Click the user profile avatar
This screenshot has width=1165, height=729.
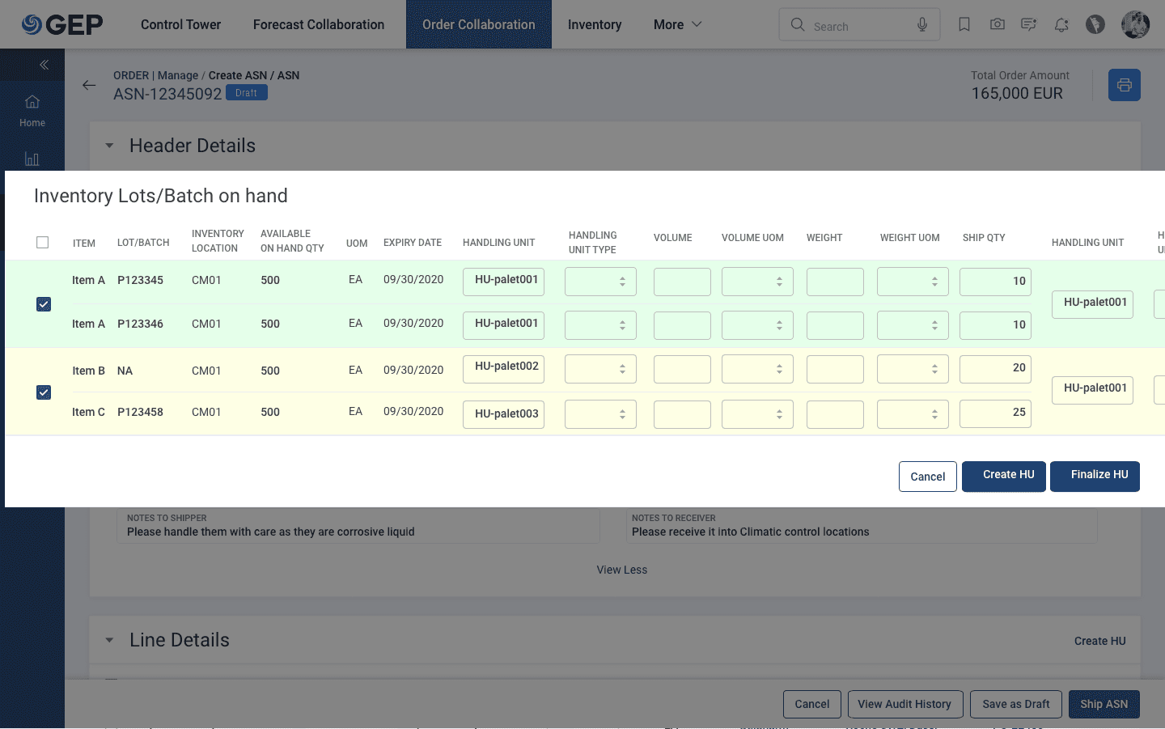point(1135,24)
